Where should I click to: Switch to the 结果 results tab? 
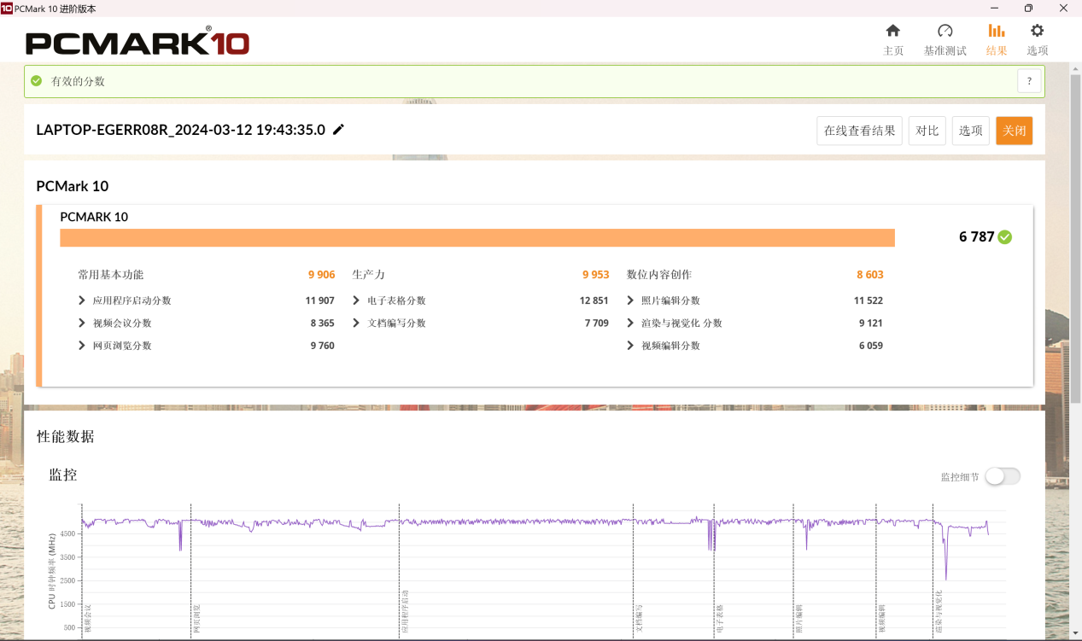[996, 39]
